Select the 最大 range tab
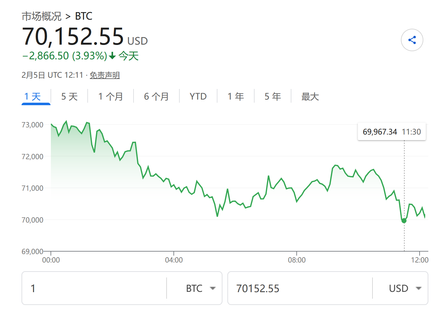438x314 pixels. click(310, 97)
